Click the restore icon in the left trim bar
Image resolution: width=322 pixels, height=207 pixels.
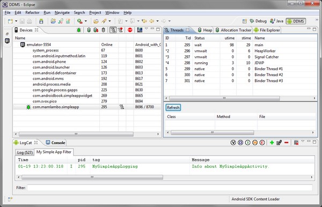coord(7,34)
